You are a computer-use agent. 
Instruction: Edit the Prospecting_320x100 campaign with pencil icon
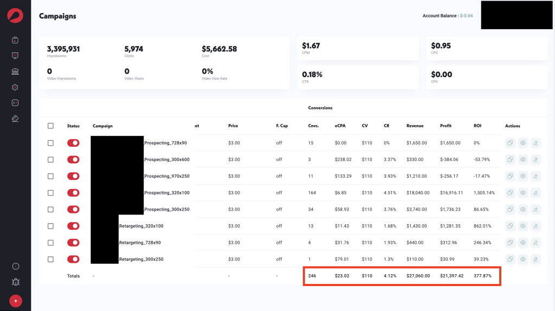coord(535,193)
